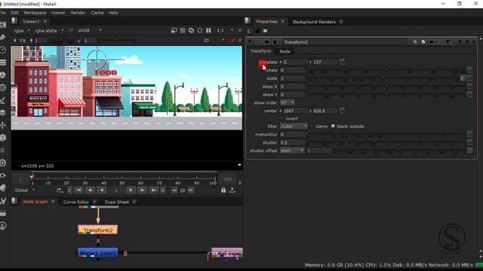
Task: Open the Cache menu
Action: [97, 13]
